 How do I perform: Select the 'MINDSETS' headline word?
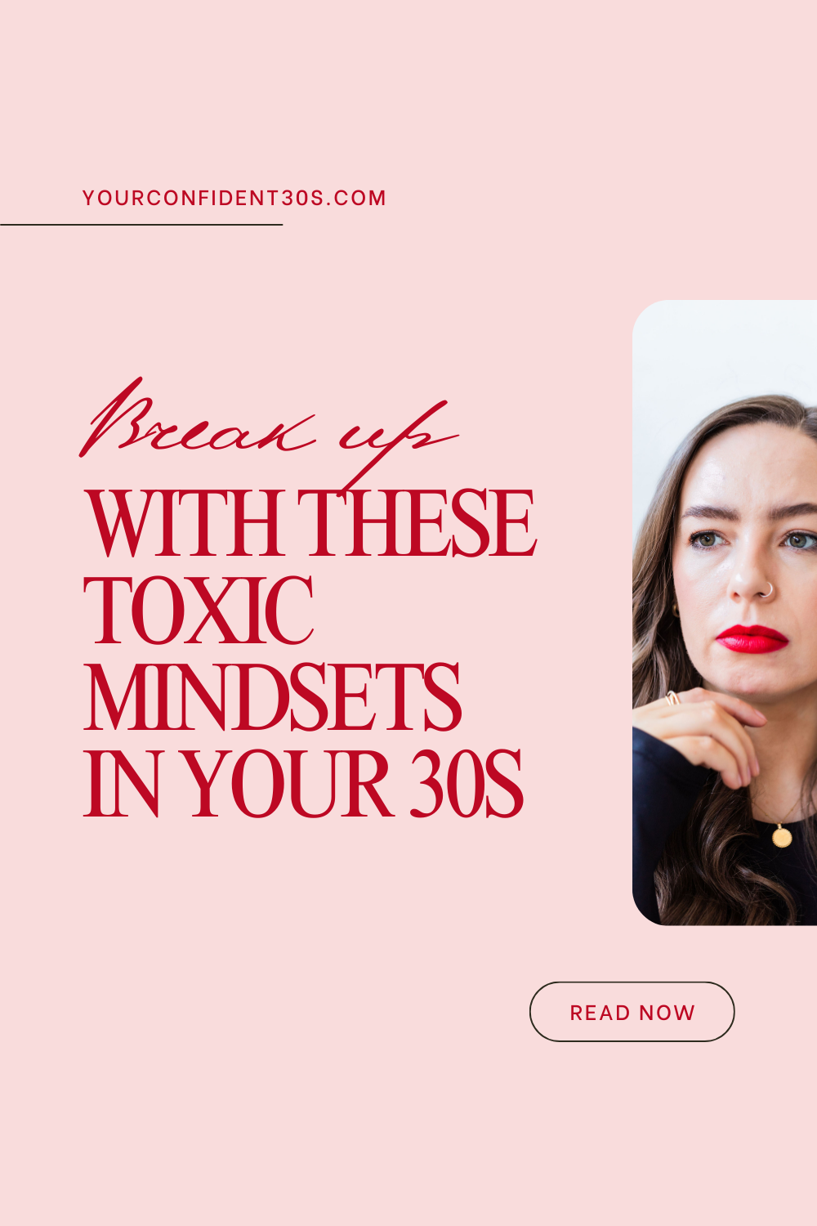click(x=273, y=697)
